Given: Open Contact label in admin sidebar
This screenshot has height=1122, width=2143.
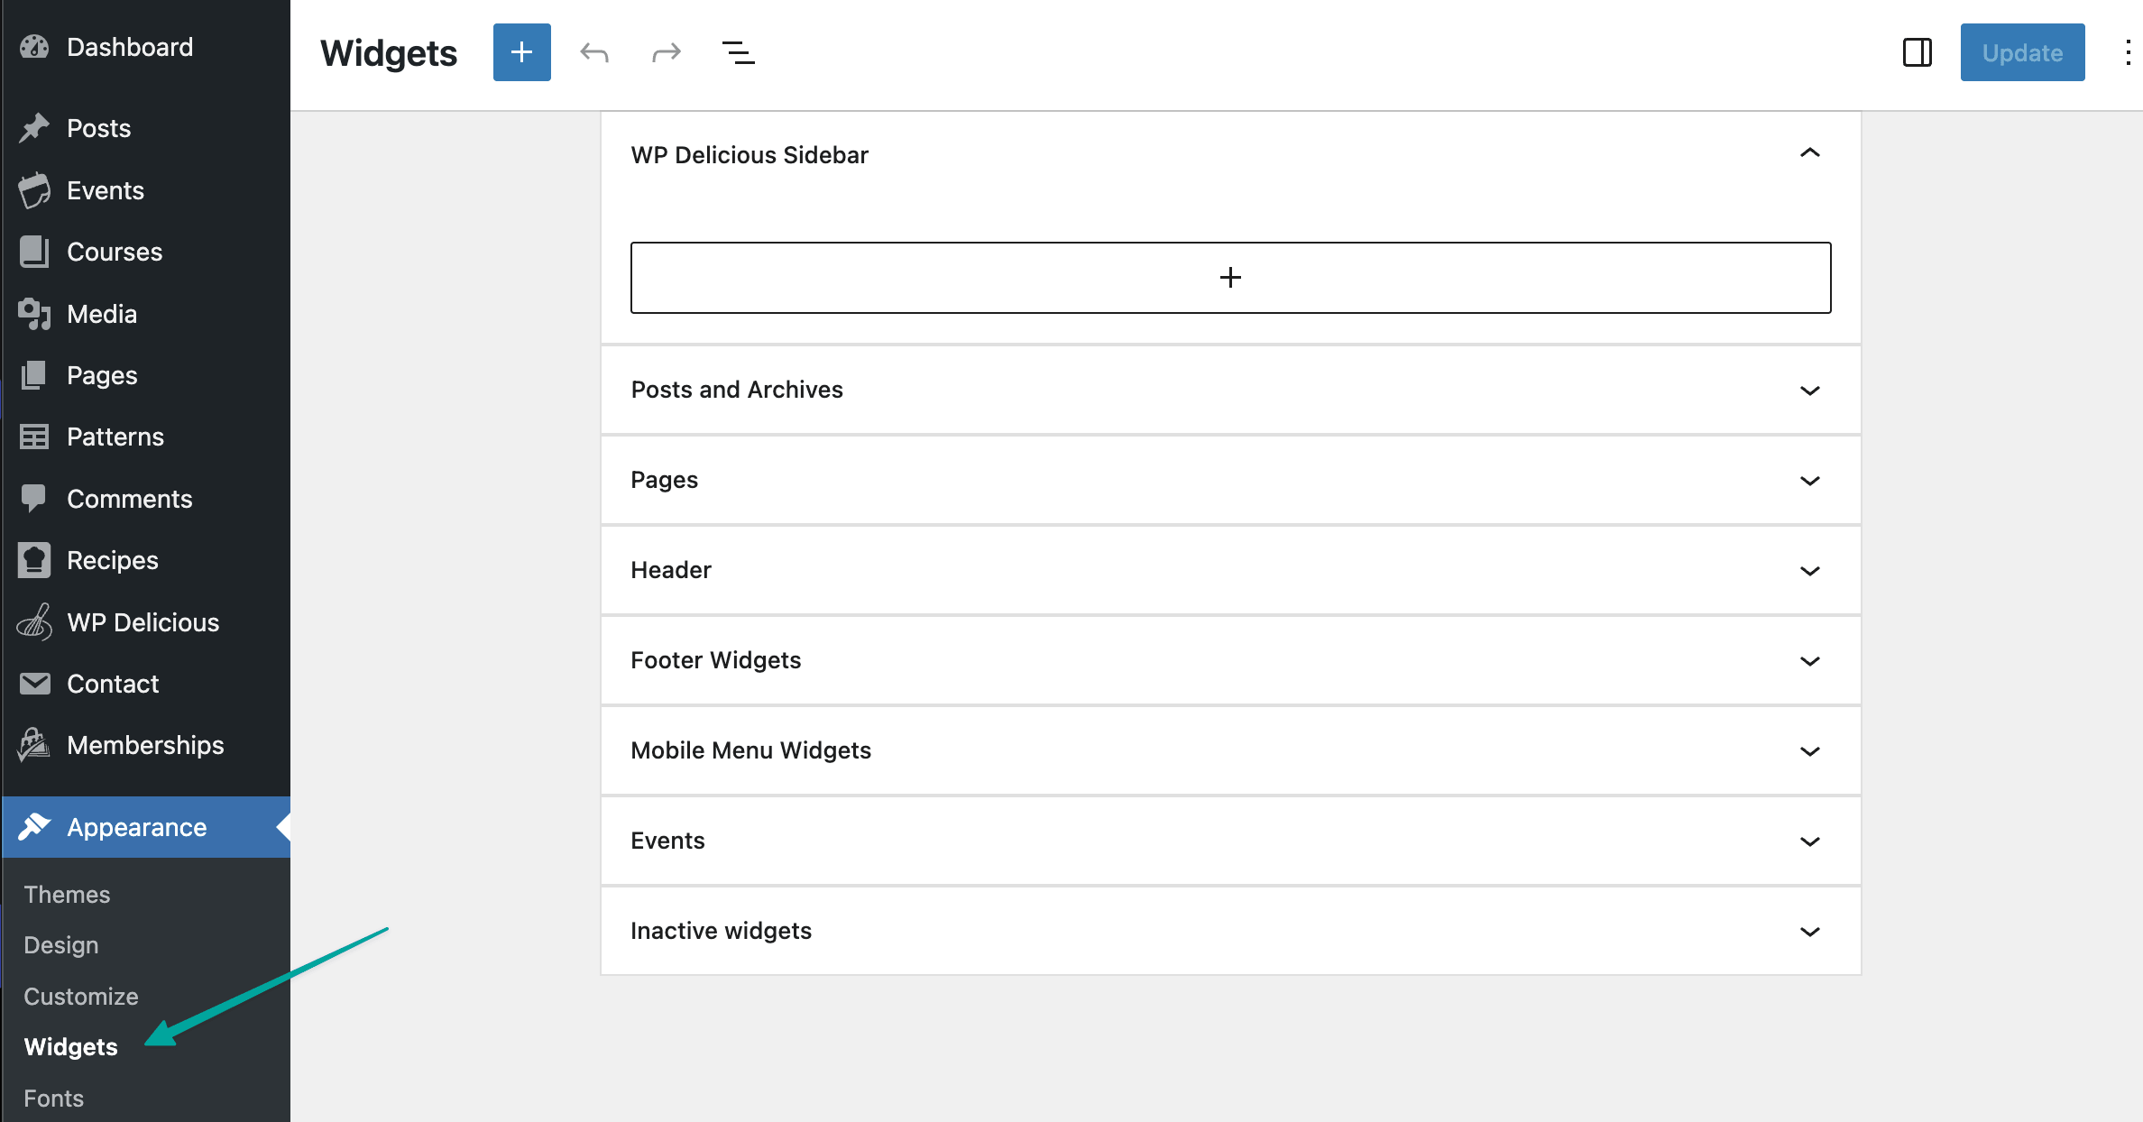Looking at the screenshot, I should coord(113,684).
